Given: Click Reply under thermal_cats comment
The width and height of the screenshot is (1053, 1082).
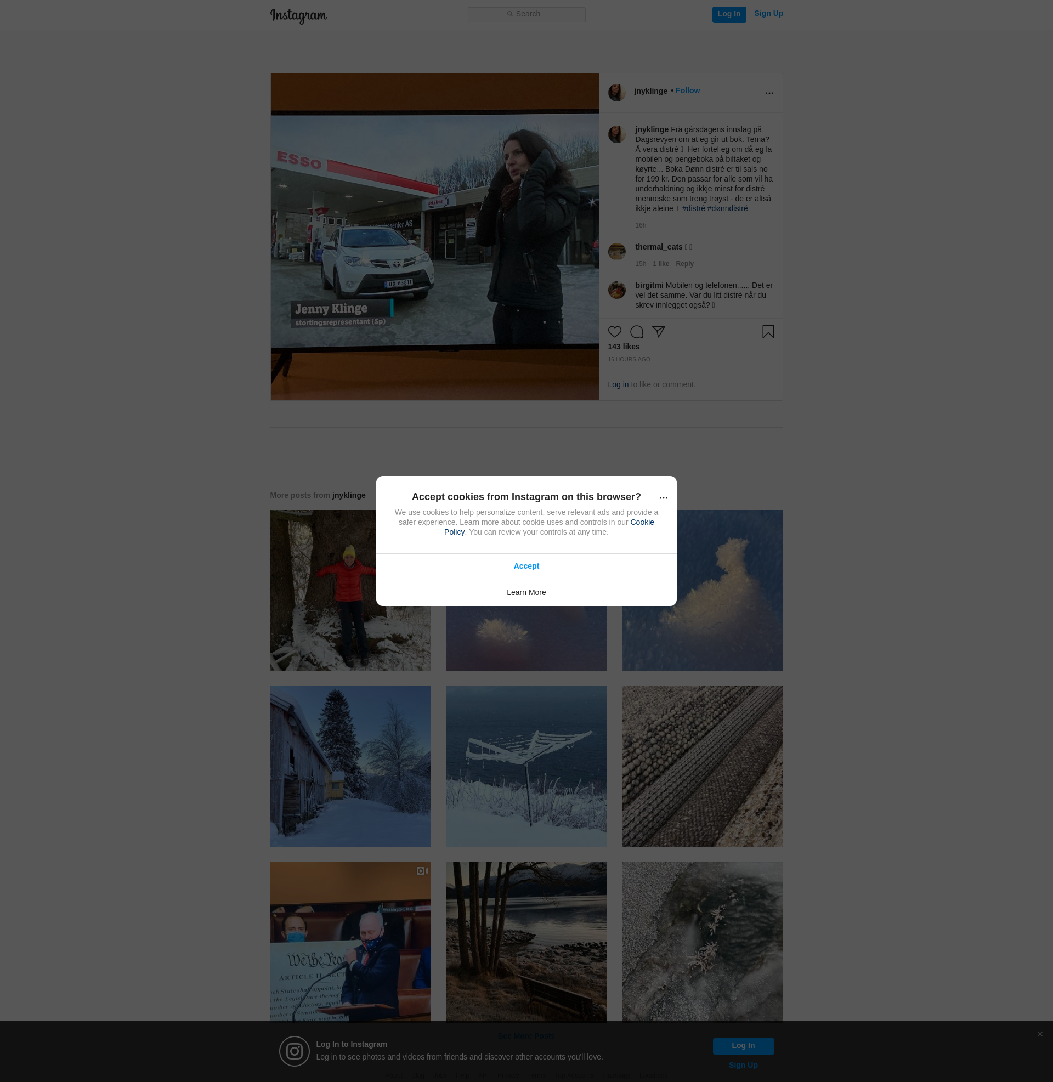Looking at the screenshot, I should click(x=684, y=264).
